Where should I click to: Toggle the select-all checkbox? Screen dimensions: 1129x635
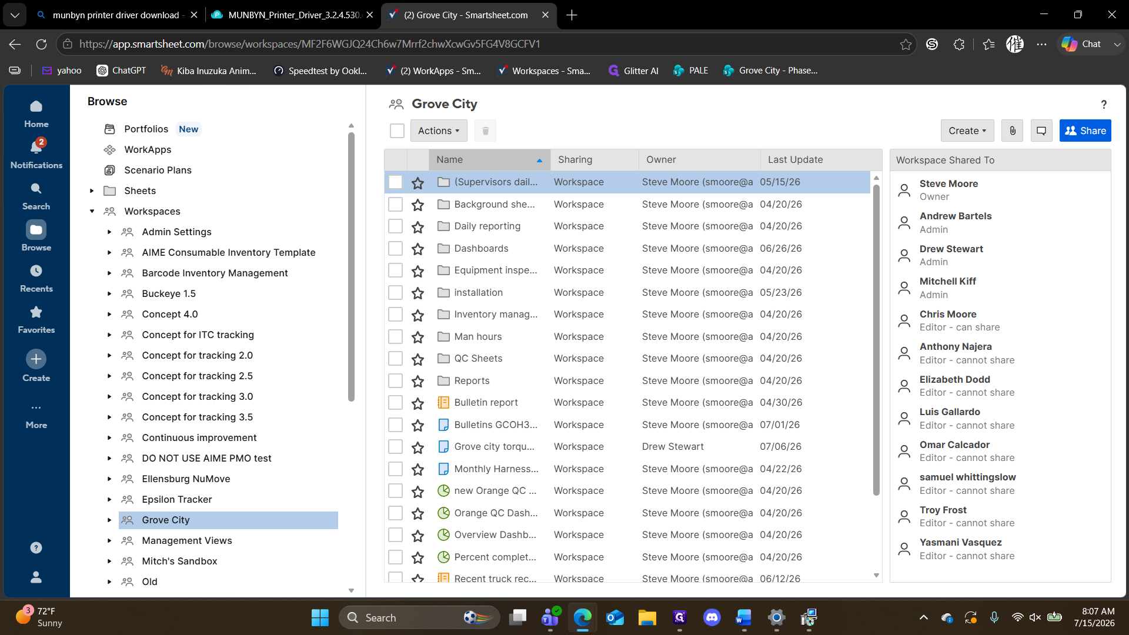tap(397, 131)
